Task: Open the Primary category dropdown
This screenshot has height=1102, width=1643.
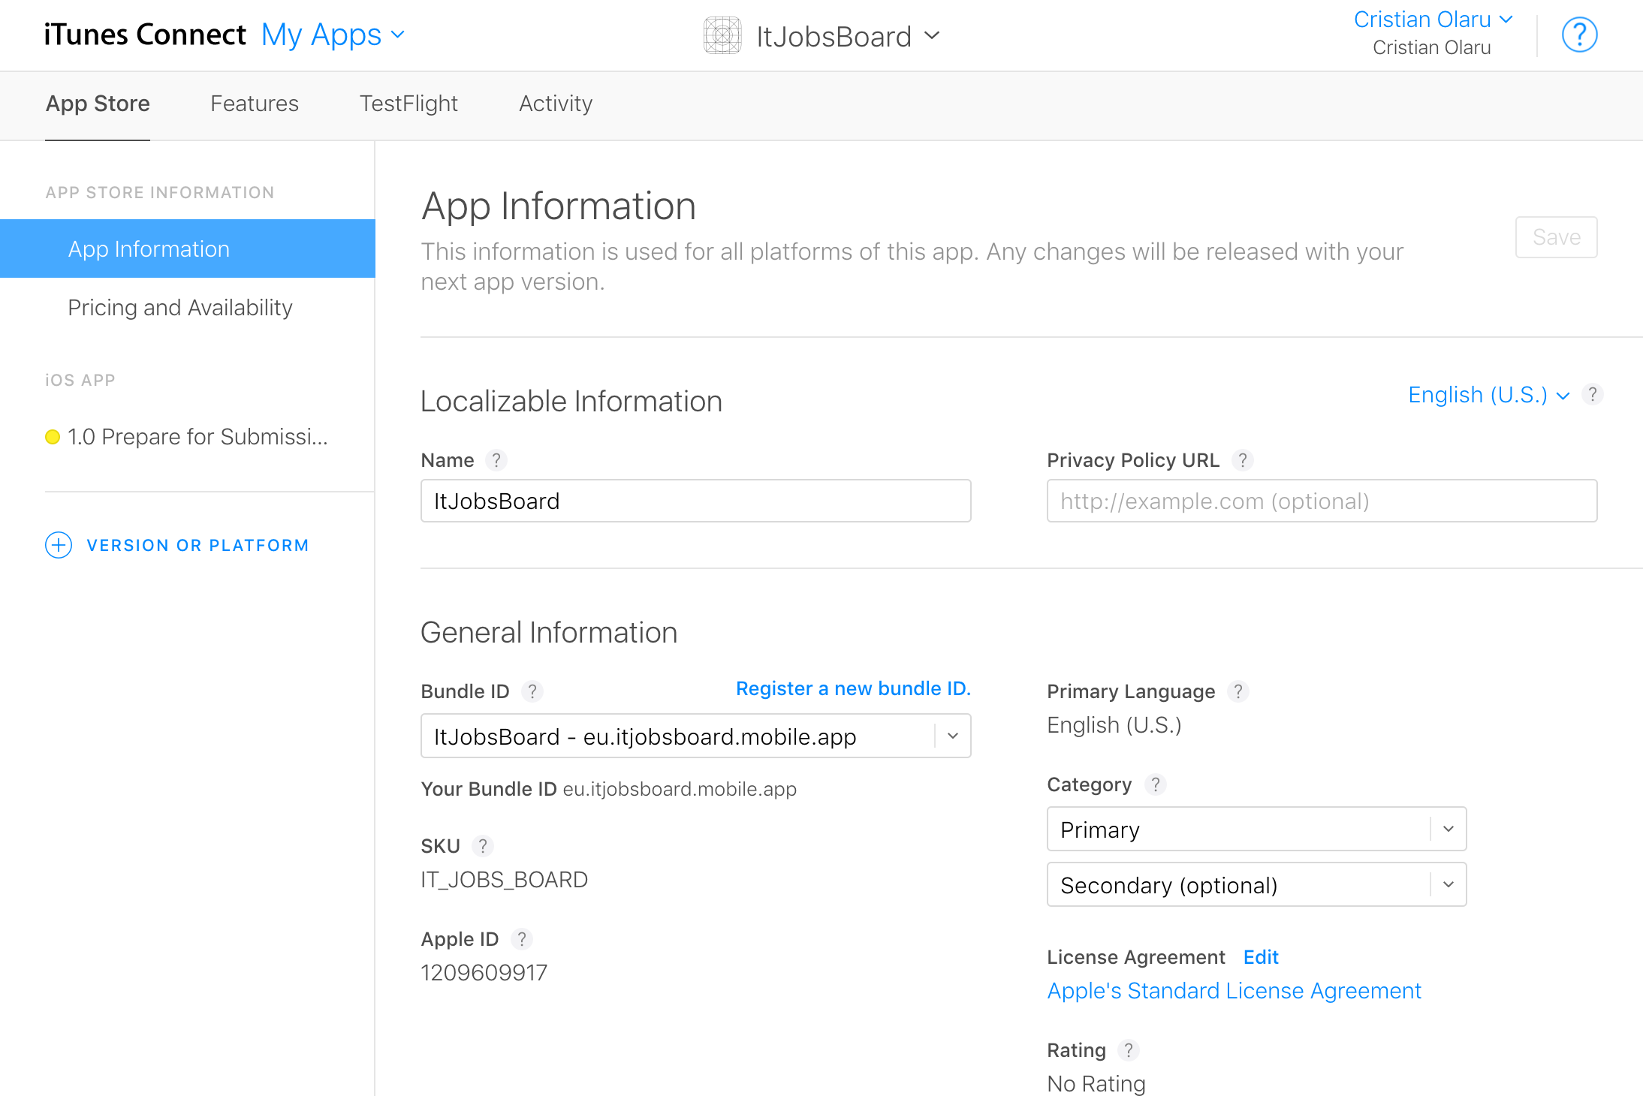Action: pos(1448,829)
